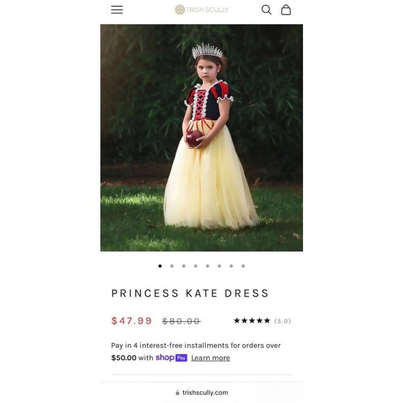The height and width of the screenshot is (403, 403).
Task: Select the fourth carousel dot
Action: pyautogui.click(x=195, y=266)
